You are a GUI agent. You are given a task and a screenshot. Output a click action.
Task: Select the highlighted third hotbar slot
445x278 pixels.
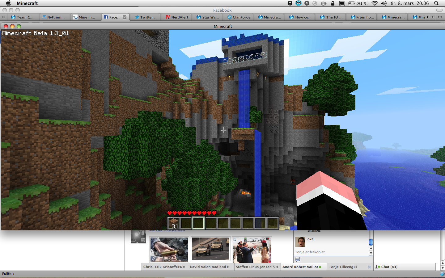(198, 223)
